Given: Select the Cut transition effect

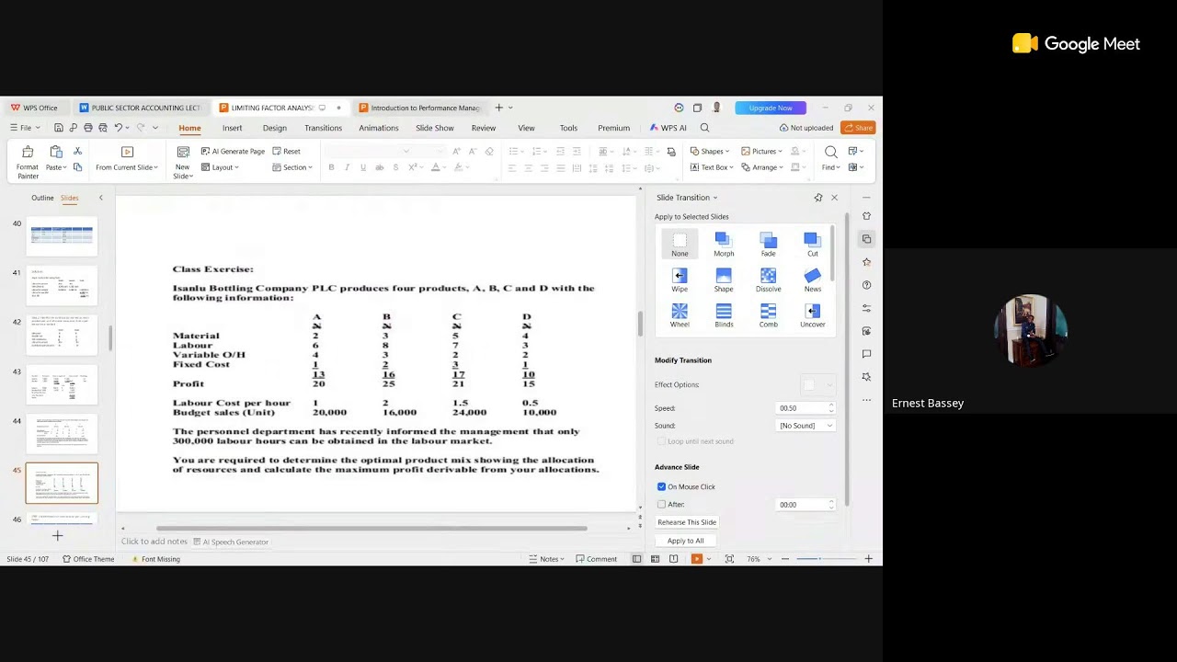Looking at the screenshot, I should pos(812,245).
